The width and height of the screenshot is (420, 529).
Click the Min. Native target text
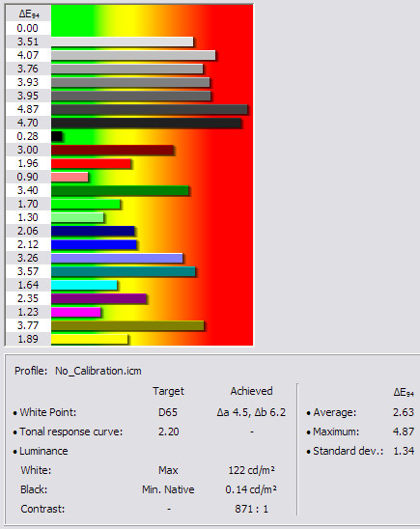168,489
